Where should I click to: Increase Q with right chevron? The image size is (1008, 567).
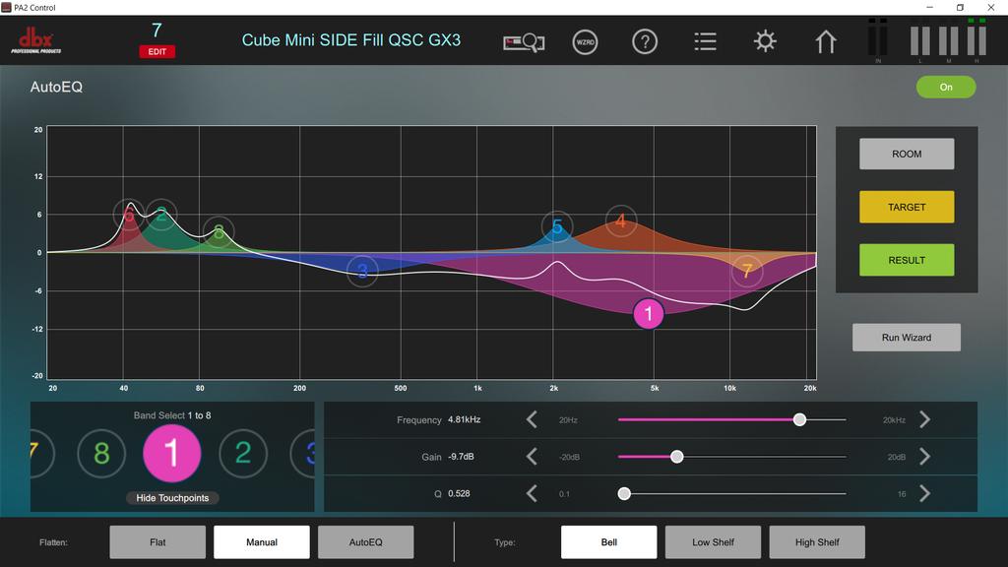[x=924, y=493]
